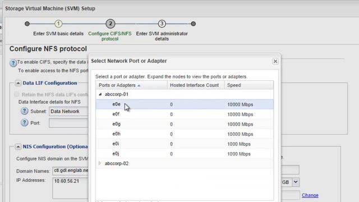Click the 10000 Mbps speed for e0g

240,124
